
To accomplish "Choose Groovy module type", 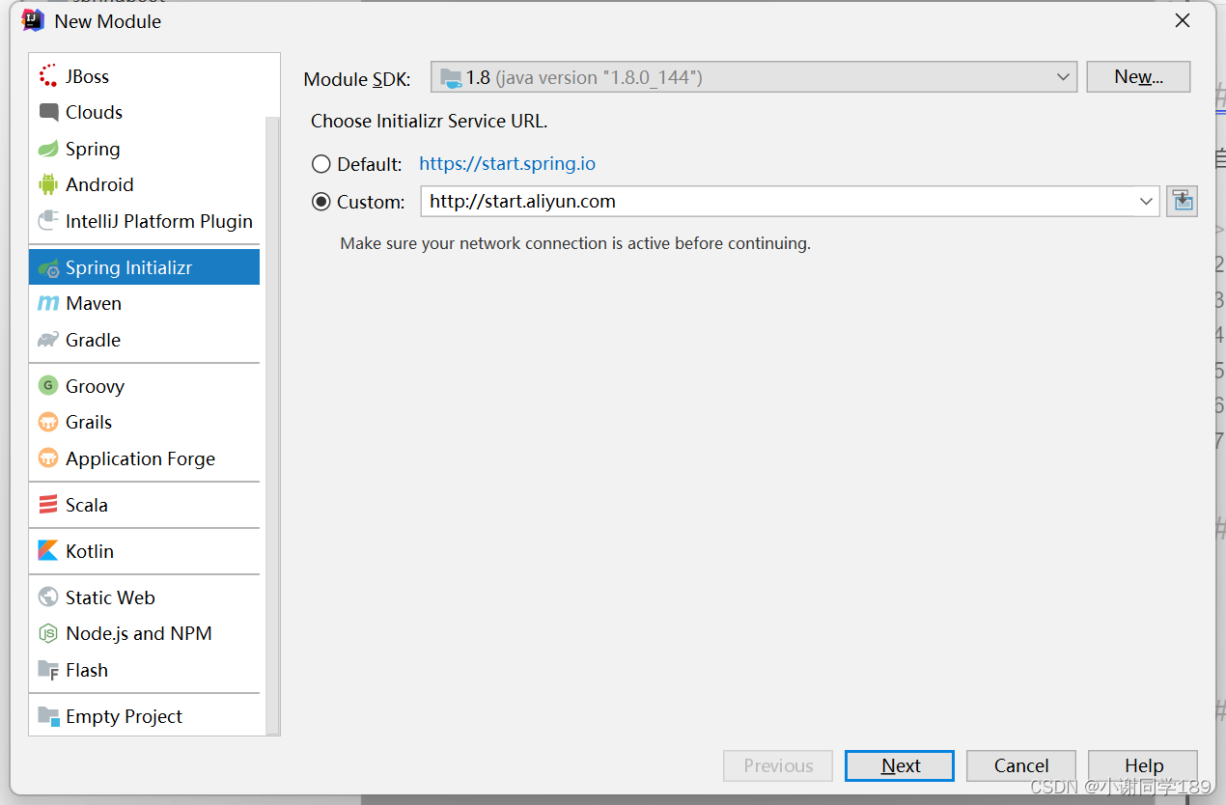I will coord(145,386).
